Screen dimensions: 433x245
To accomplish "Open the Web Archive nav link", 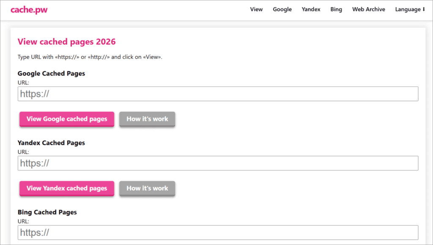I will click(369, 9).
